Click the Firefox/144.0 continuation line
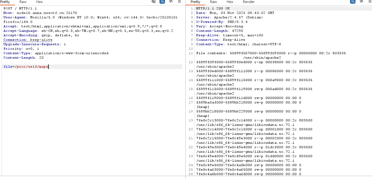The height and width of the screenshot is (179, 372). click(18, 22)
